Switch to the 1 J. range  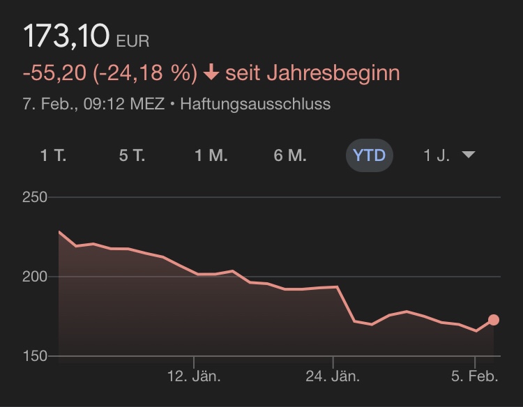(x=437, y=155)
